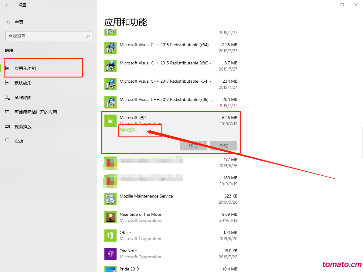Select 可使用网站打开的应用 in the sidebar

[x=36, y=112]
